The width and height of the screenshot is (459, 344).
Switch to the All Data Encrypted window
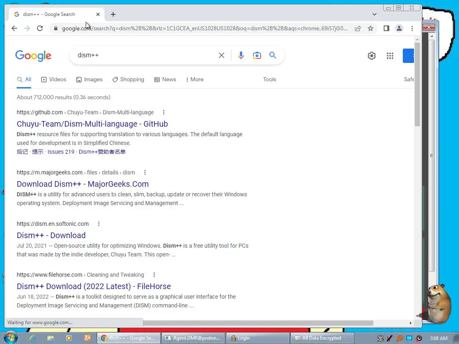[x=322, y=338]
